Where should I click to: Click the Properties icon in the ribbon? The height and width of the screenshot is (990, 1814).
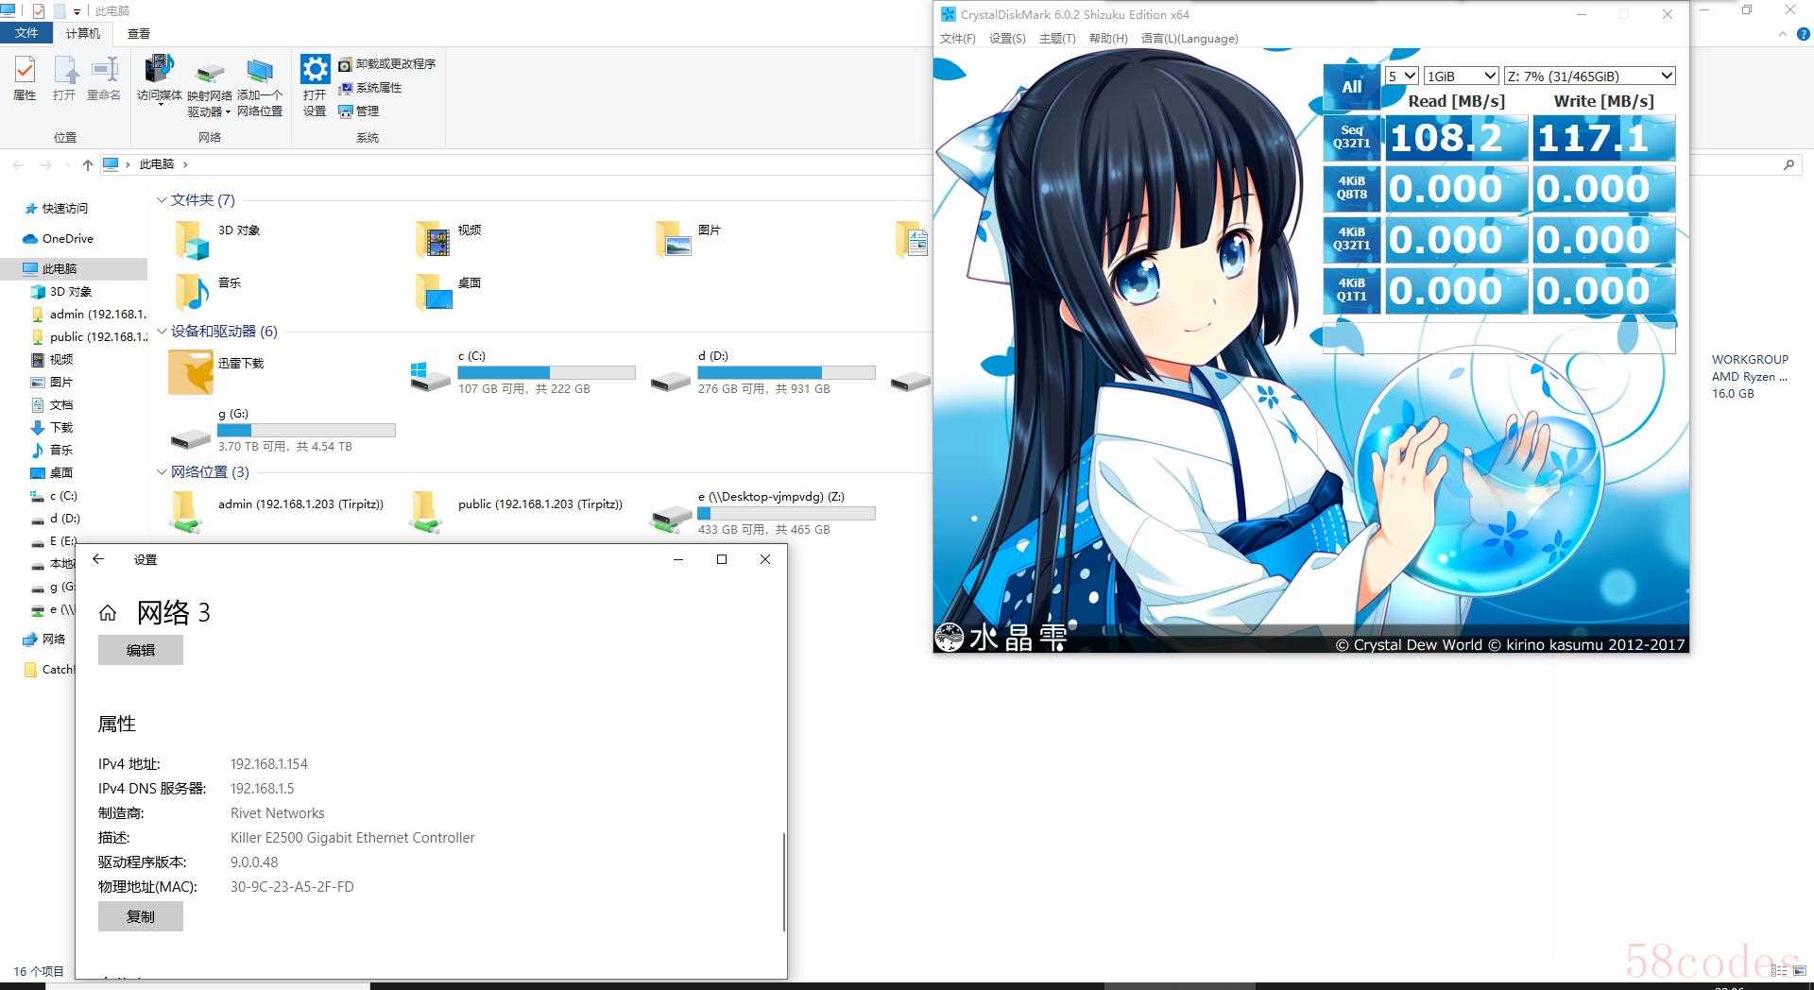tap(25, 71)
